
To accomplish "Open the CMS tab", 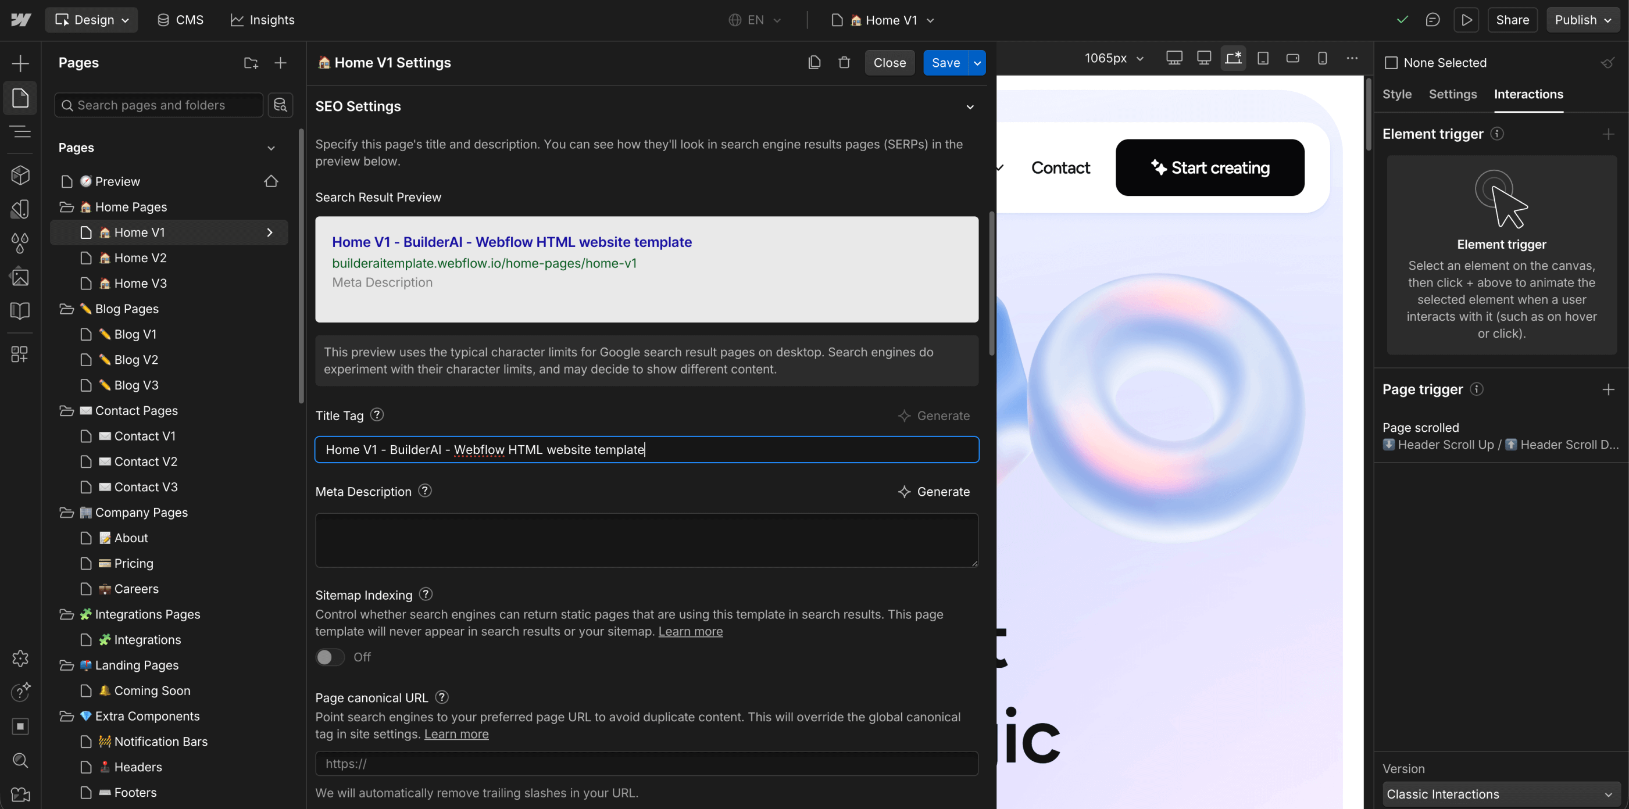I will [x=180, y=20].
